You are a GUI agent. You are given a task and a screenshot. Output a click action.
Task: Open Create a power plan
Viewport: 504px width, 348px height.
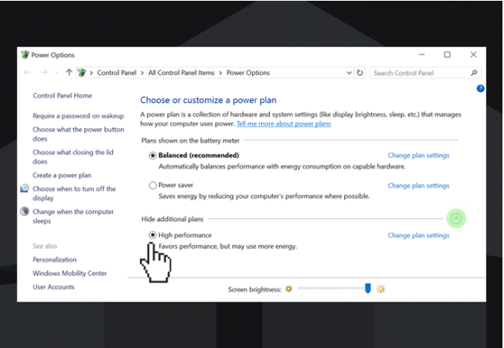coord(62,176)
